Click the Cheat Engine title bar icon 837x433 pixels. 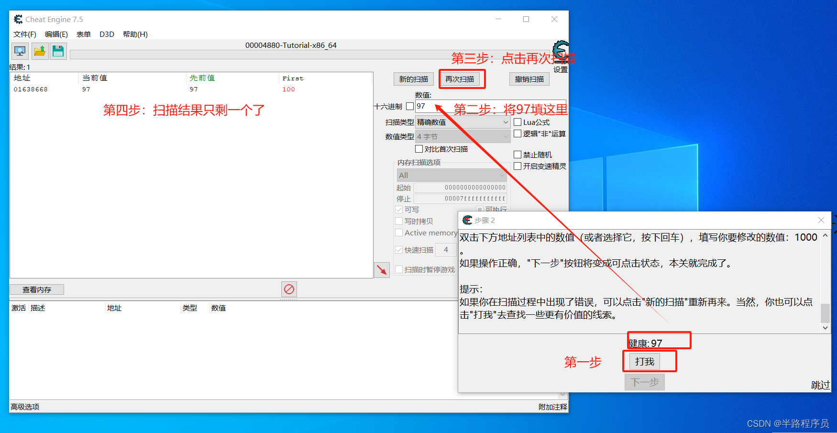[x=18, y=19]
